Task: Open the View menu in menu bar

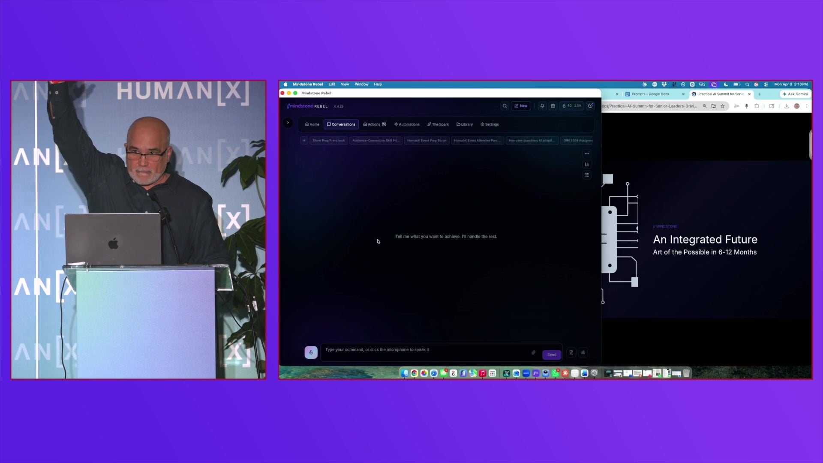Action: pyautogui.click(x=345, y=84)
